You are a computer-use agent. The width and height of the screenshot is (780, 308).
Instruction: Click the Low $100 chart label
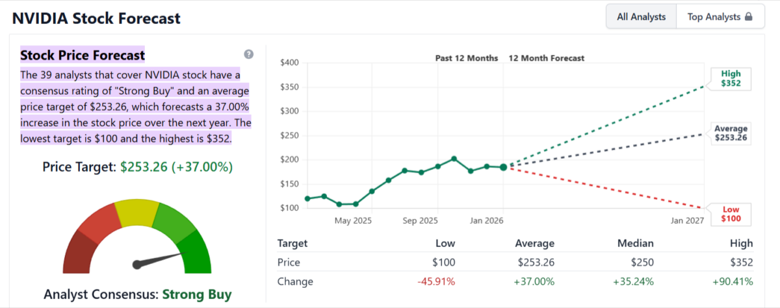click(x=731, y=214)
